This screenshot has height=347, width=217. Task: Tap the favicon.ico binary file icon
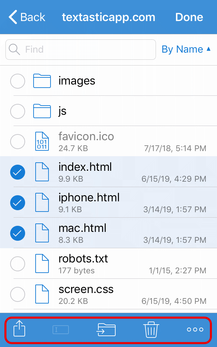(42, 141)
